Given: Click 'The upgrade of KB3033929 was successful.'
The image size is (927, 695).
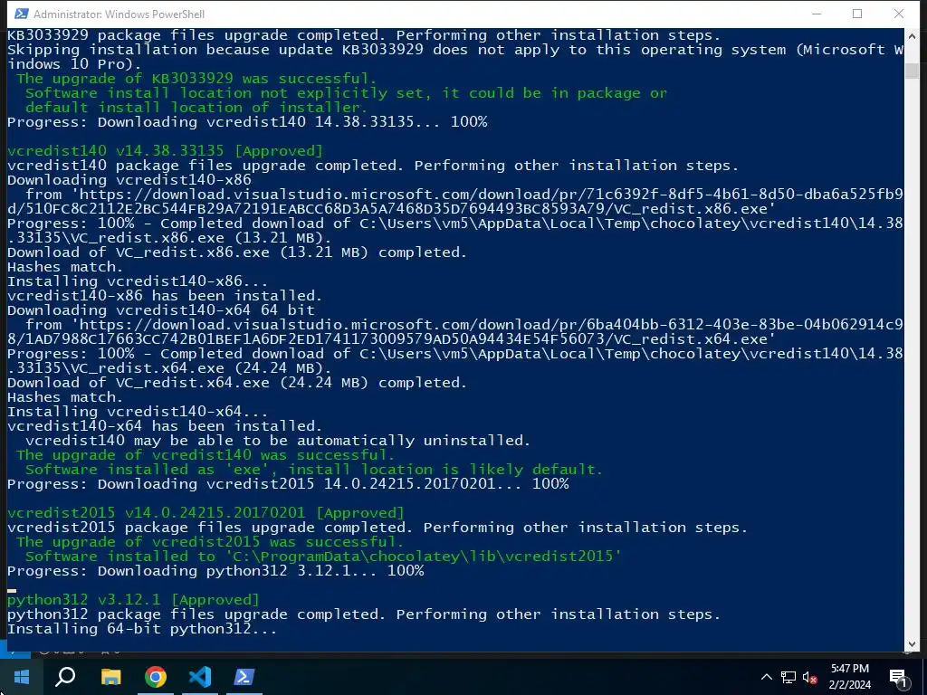Looking at the screenshot, I should point(196,79).
